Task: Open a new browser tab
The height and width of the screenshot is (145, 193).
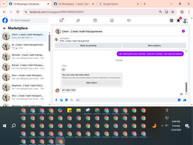Action: coord(145,4)
